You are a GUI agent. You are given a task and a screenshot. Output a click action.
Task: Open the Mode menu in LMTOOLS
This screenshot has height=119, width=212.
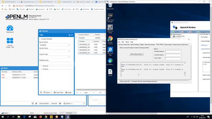pyautogui.click(x=127, y=42)
